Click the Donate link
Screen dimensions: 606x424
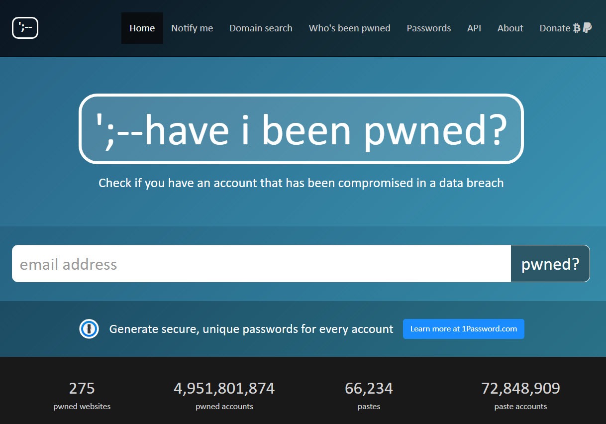(555, 28)
